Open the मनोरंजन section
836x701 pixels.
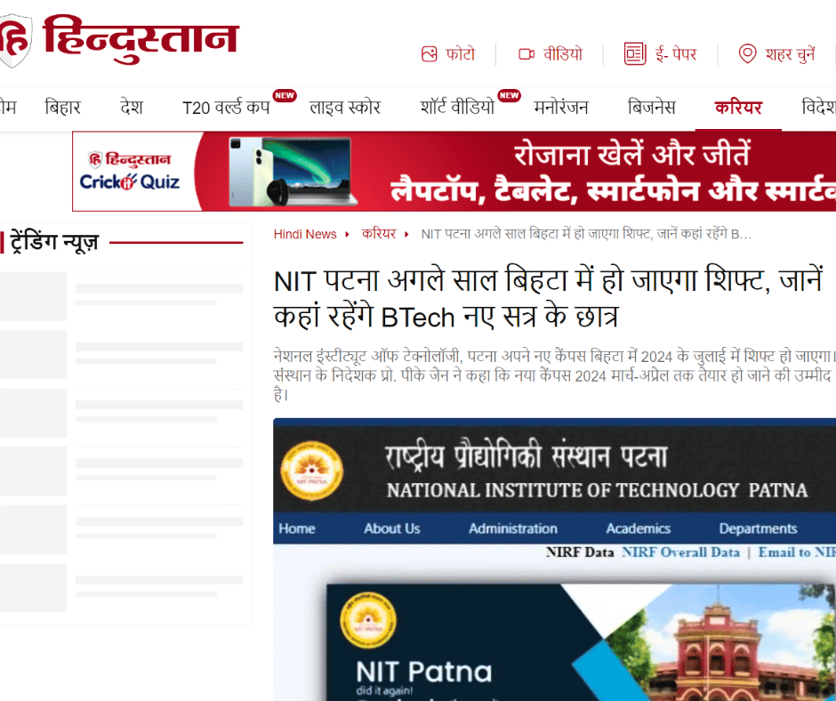[x=561, y=108]
